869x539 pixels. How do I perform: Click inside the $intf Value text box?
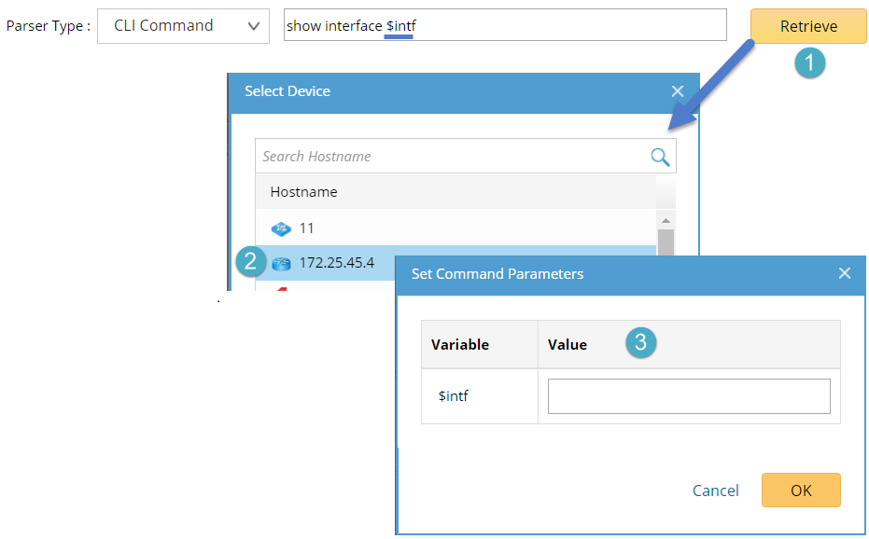tap(688, 395)
